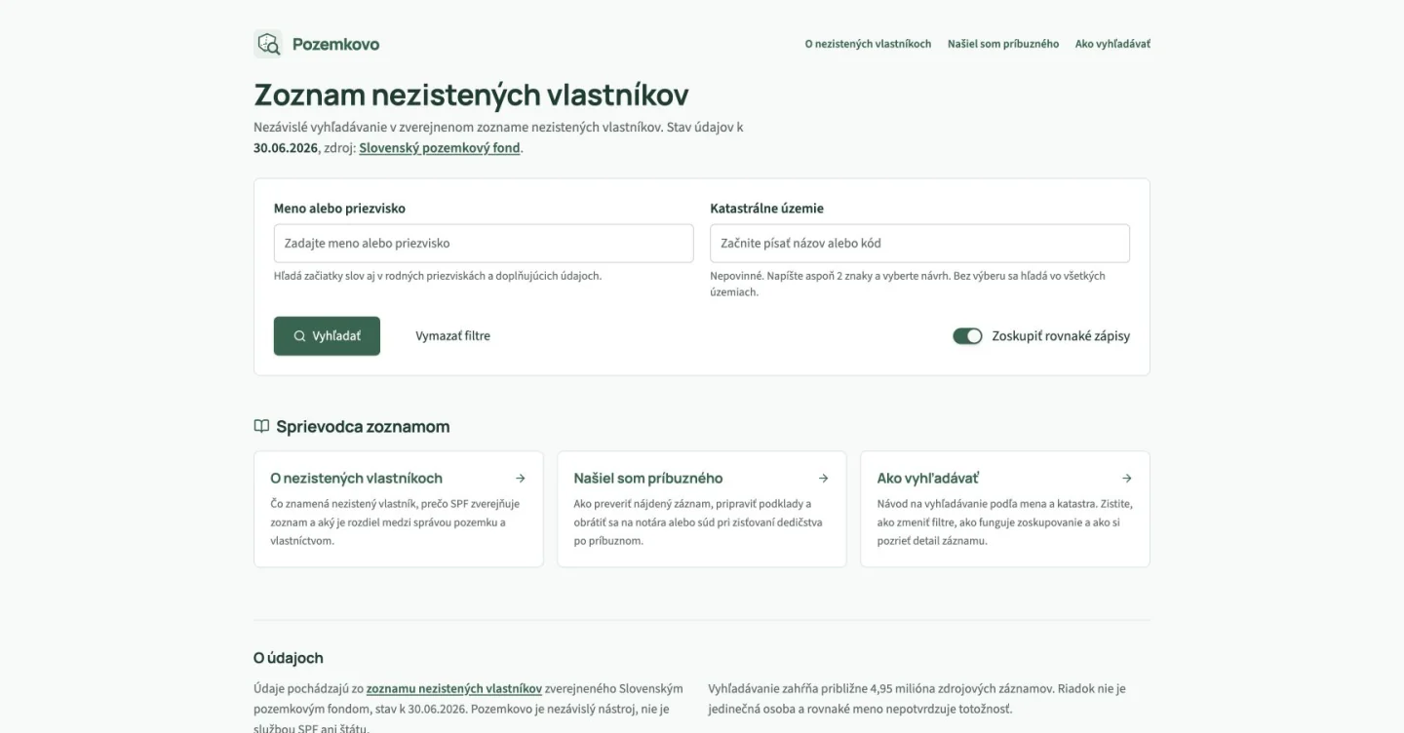Toggle the Zoskupiť rovnaké zápisy switch

967,336
